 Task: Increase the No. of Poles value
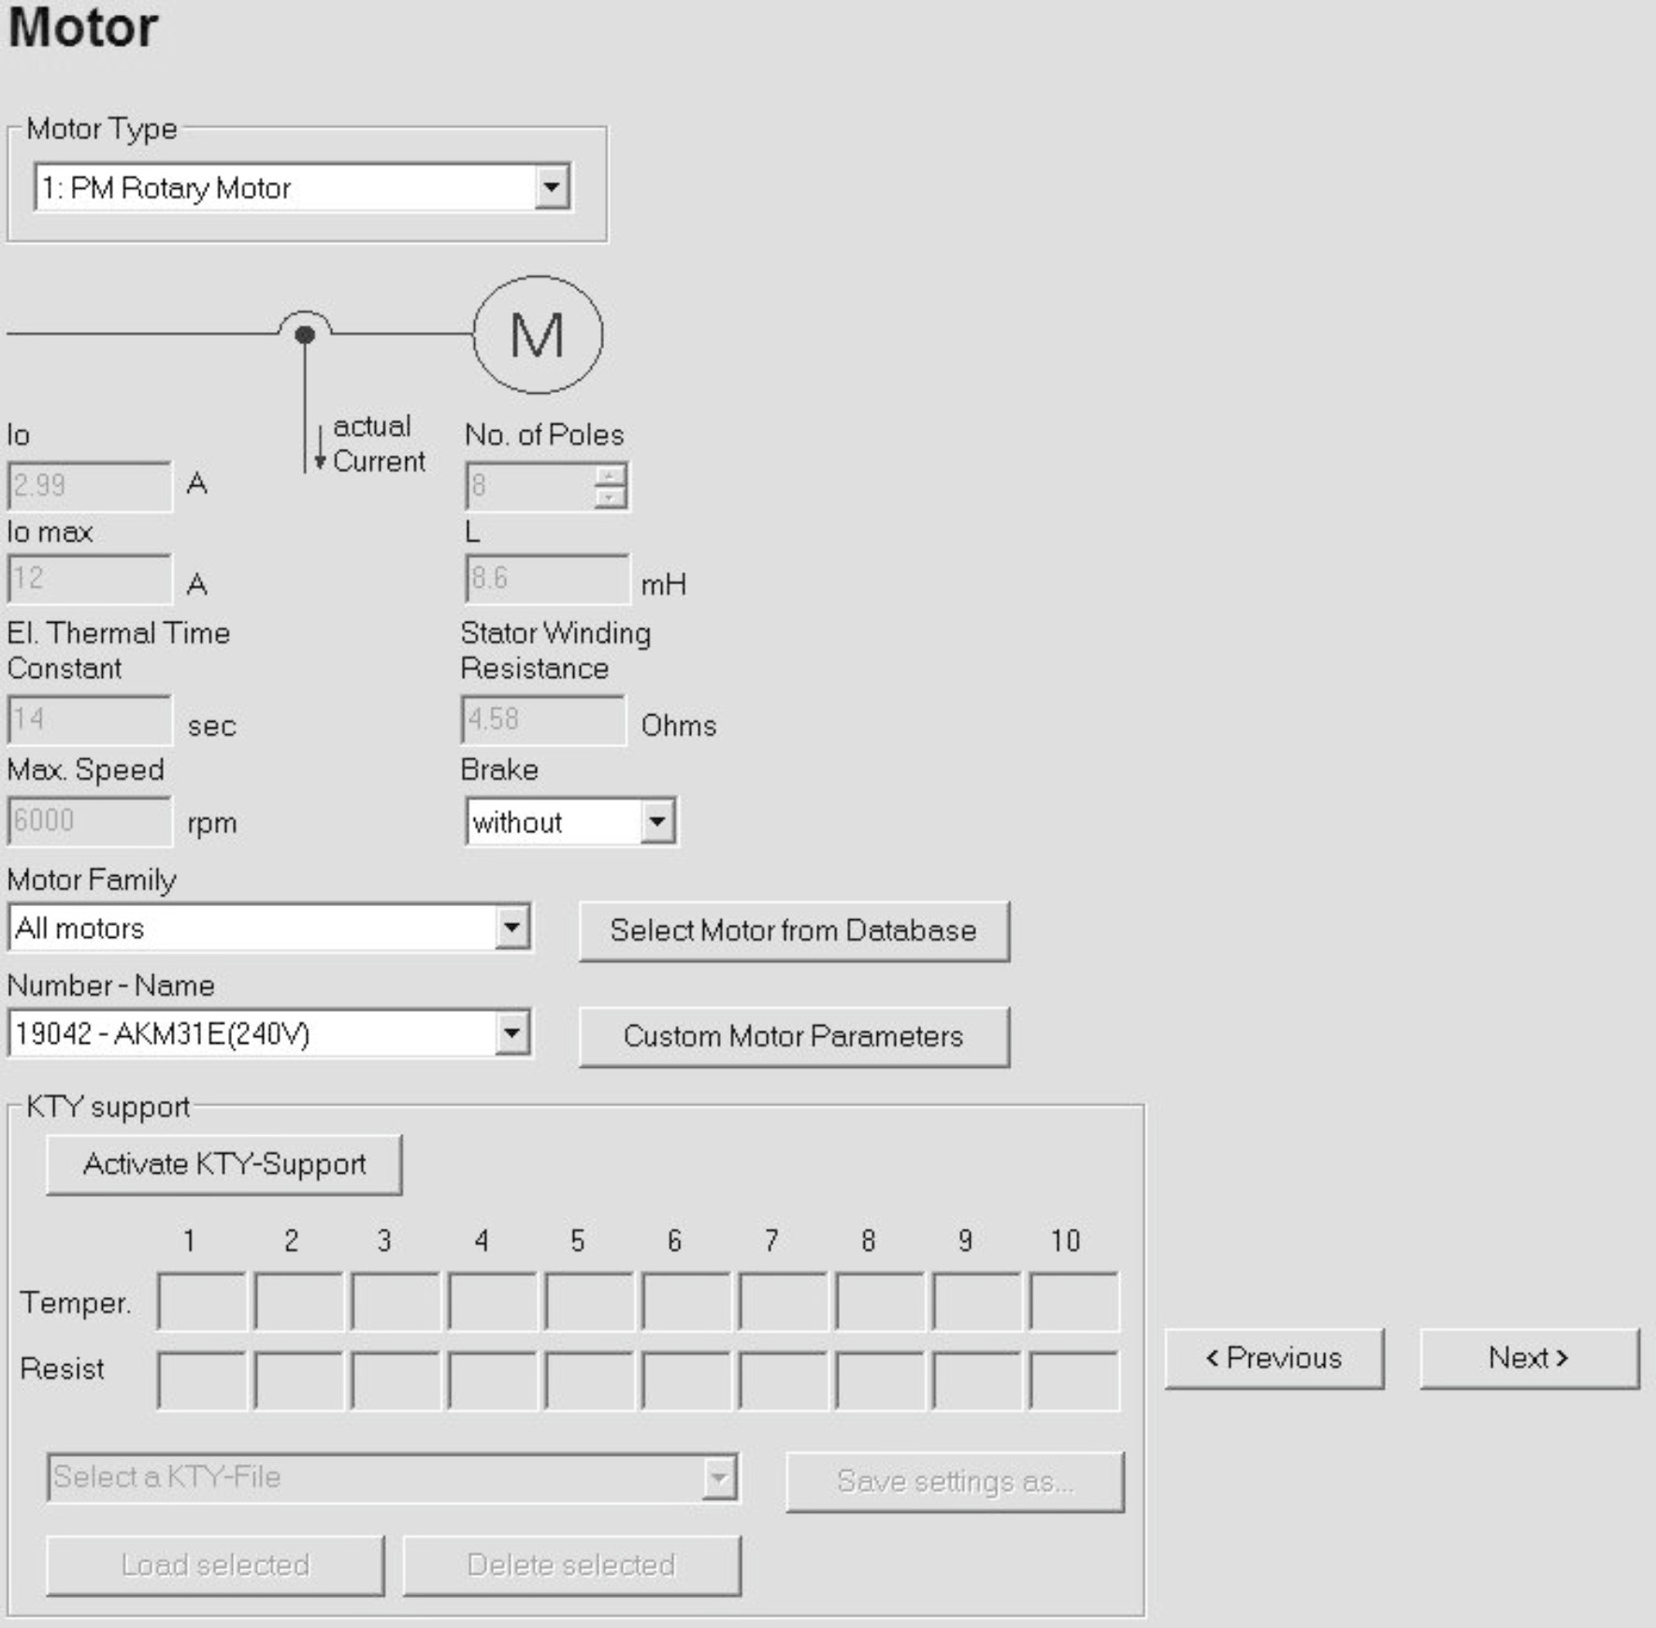[610, 475]
